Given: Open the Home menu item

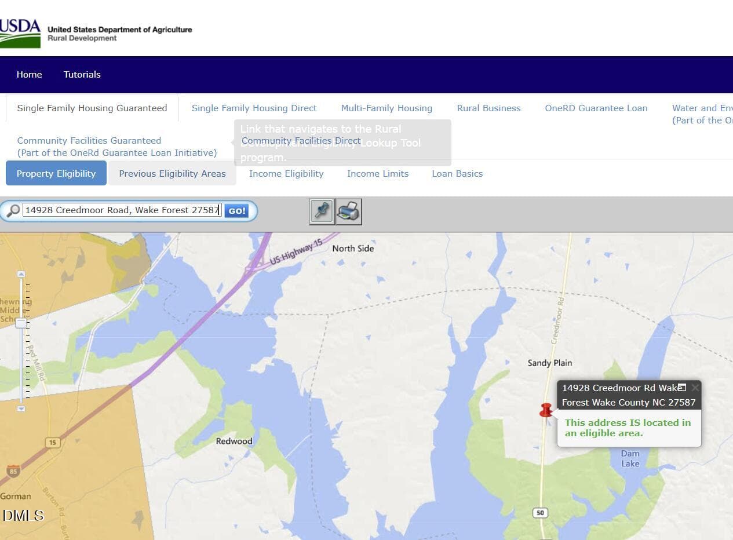Looking at the screenshot, I should pyautogui.click(x=29, y=74).
